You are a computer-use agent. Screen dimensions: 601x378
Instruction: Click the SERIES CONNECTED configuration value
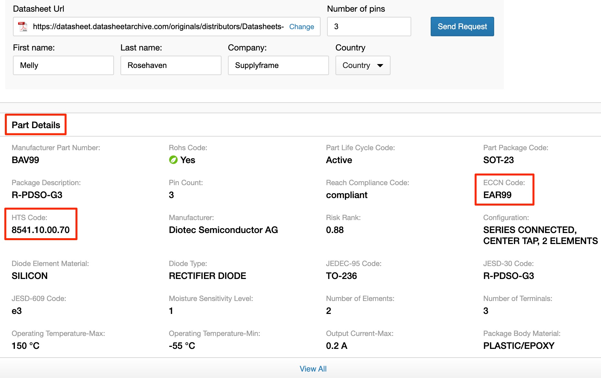(540, 235)
